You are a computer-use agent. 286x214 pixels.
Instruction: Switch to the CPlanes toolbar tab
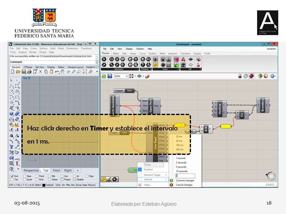(x=28, y=67)
